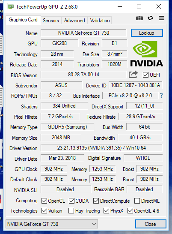
Task: Toggle the DirectCompute checkbox
Action: (x=96, y=201)
